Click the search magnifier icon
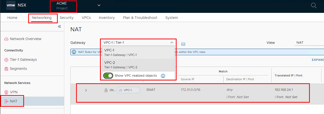The height and width of the screenshot is (114, 324). click(x=314, y=6)
